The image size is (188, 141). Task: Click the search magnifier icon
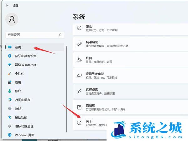coord(60,34)
